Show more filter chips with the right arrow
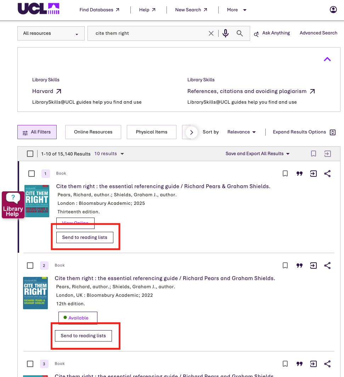The image size is (344, 377). coord(191,132)
